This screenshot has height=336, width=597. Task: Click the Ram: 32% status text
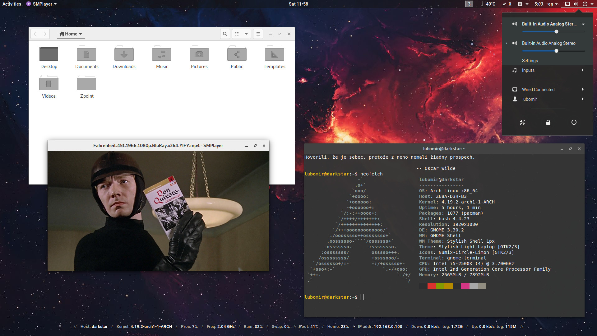click(x=253, y=327)
